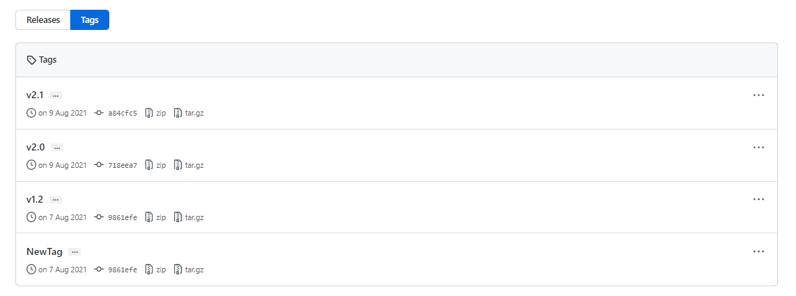The width and height of the screenshot is (796, 296).
Task: Click the tag icon in Tags header
Action: point(31,60)
